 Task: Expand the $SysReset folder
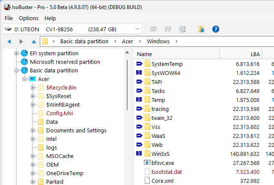33,96
